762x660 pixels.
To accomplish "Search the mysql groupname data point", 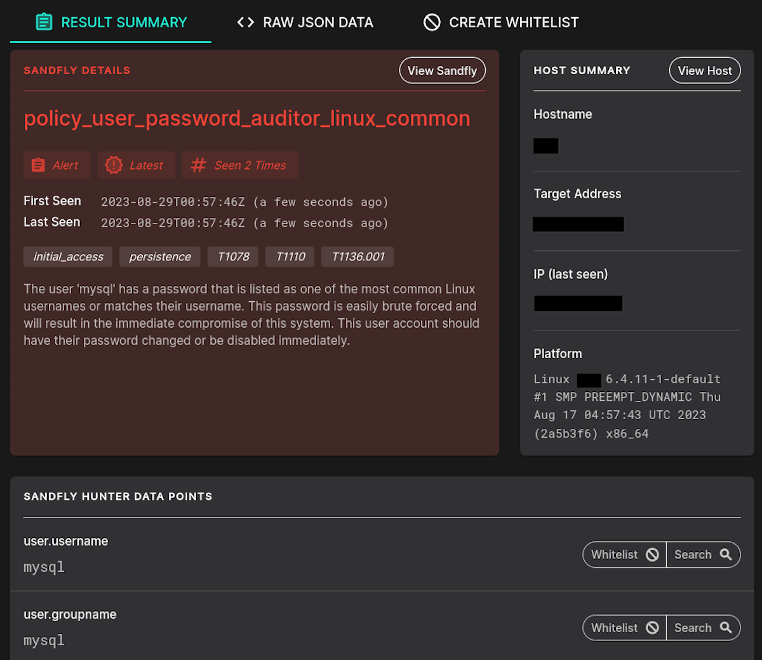I will 703,628.
